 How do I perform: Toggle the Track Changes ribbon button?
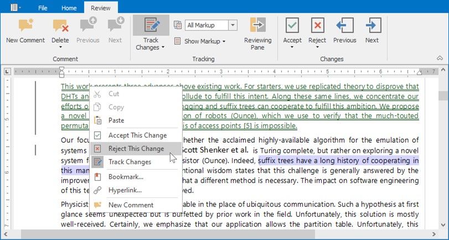point(151,27)
